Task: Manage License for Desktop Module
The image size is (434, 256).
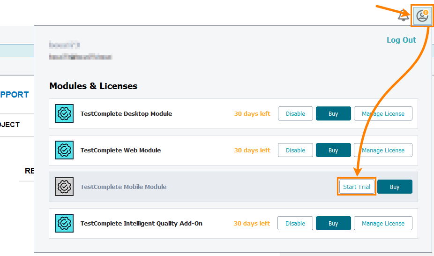Action: coord(383,114)
